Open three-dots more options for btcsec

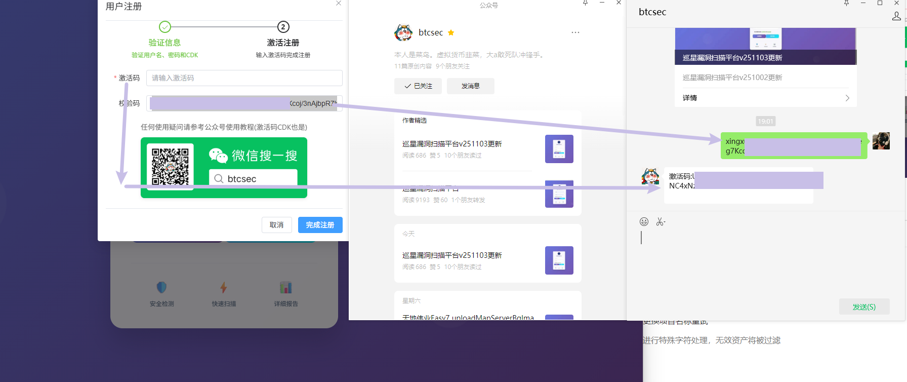[x=575, y=32]
